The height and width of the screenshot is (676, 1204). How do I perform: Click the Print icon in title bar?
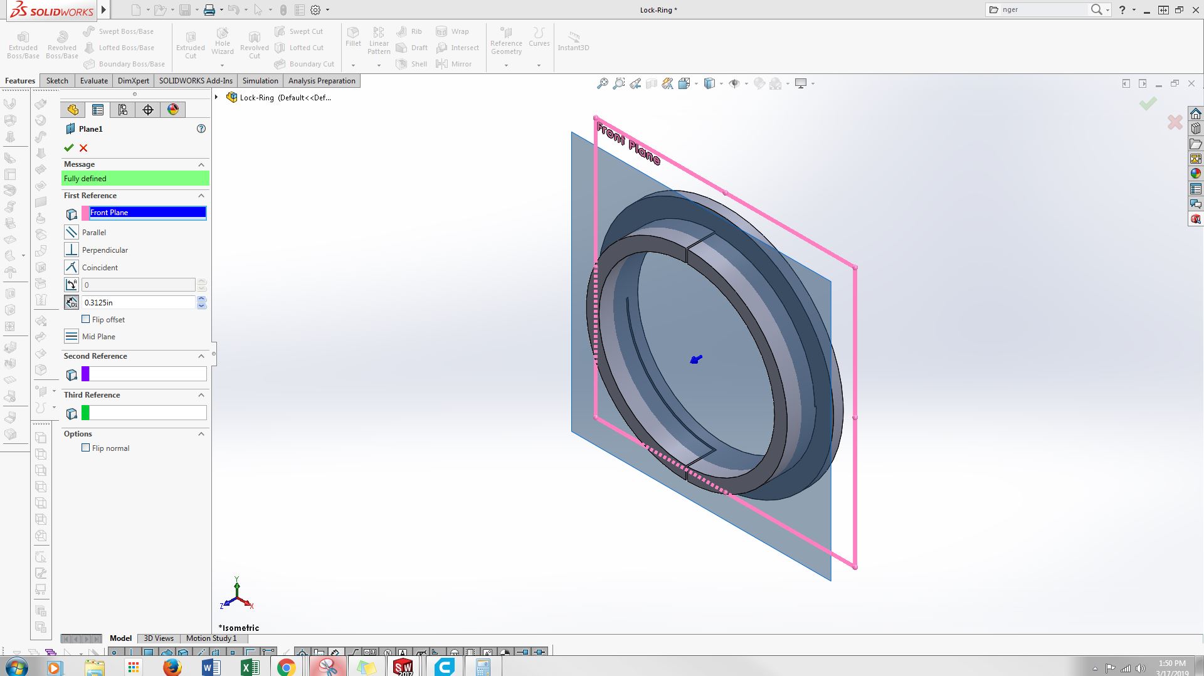point(209,10)
